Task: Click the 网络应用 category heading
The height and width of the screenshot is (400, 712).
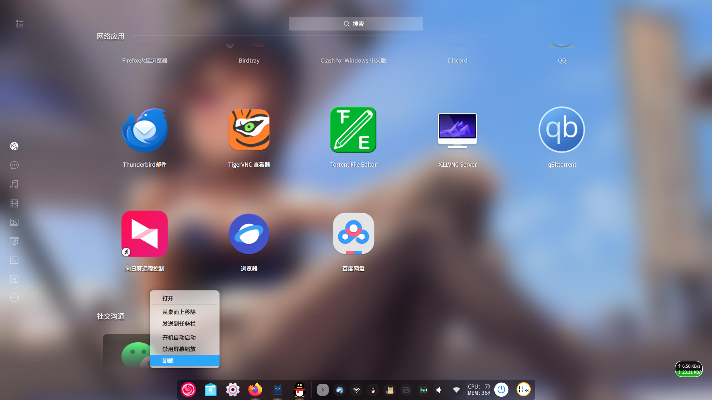Action: click(111, 36)
